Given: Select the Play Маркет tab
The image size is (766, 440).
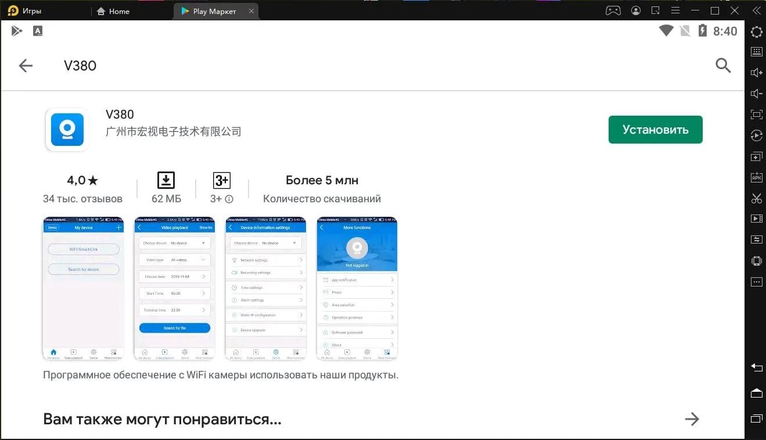Looking at the screenshot, I should coord(208,11).
